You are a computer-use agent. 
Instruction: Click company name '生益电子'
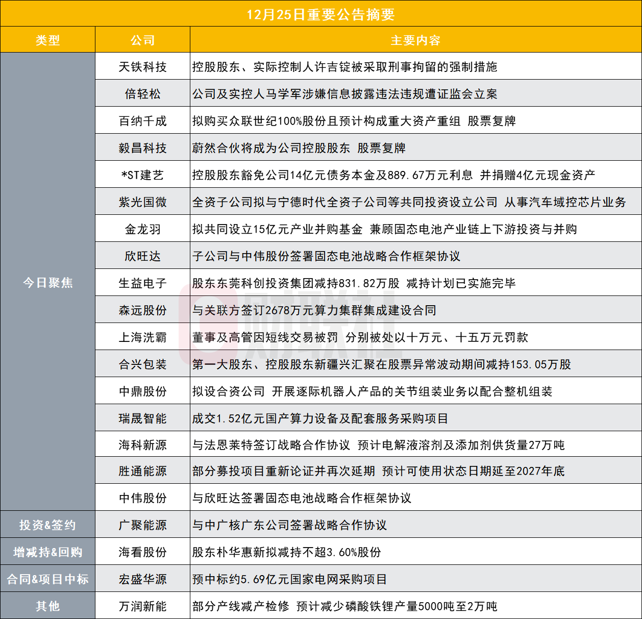pos(142,283)
